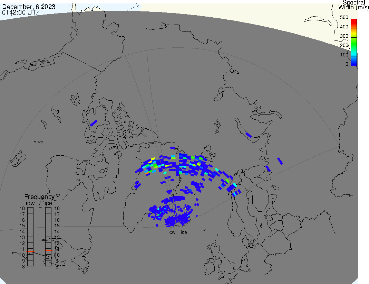Select the ice column header in Frequency legend
Image resolution: width=369 pixels, height=284 pixels.
point(48,203)
